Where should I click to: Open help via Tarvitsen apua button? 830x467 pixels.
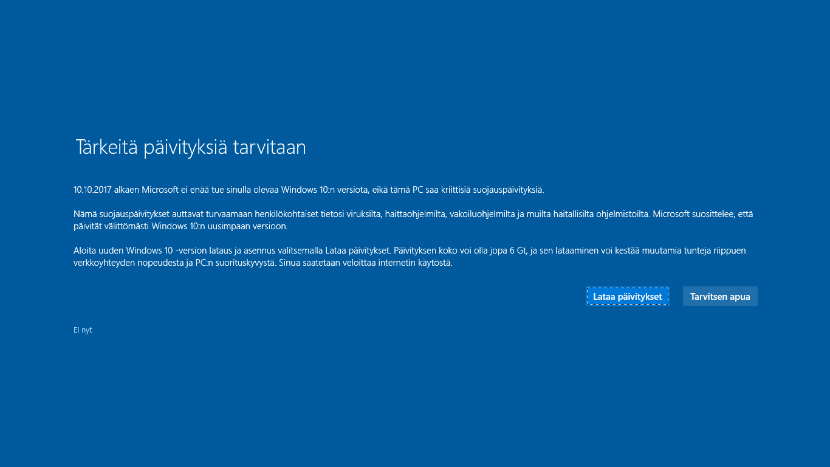click(x=720, y=296)
